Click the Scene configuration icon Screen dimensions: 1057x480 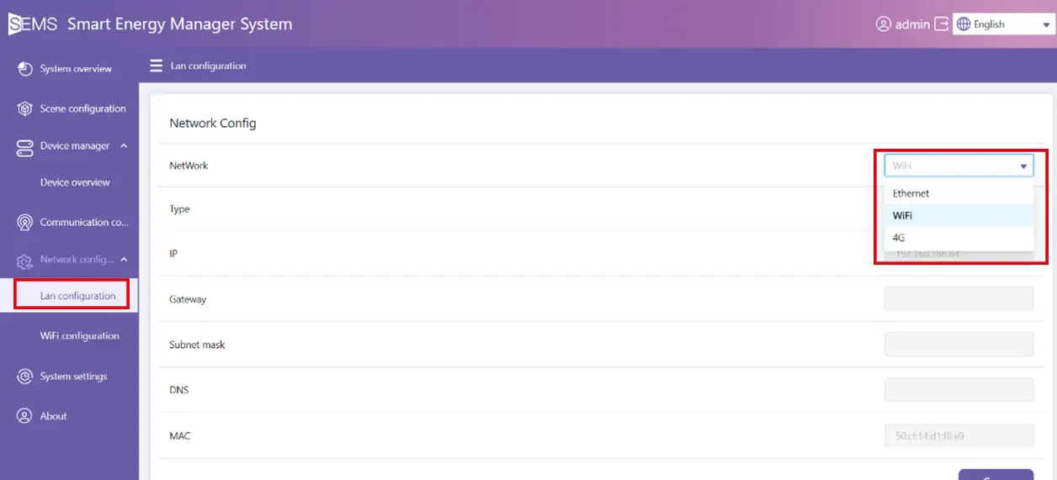click(x=24, y=109)
